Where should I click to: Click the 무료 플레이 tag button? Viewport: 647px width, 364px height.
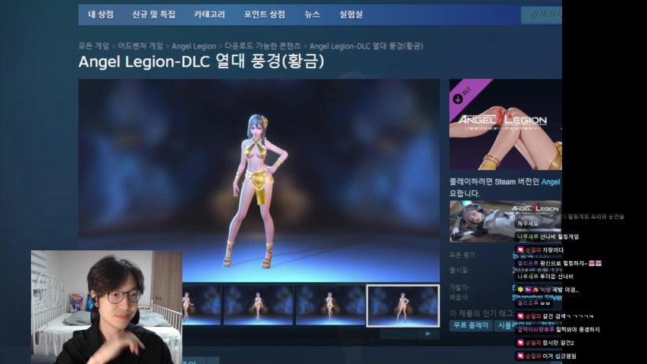[471, 325]
